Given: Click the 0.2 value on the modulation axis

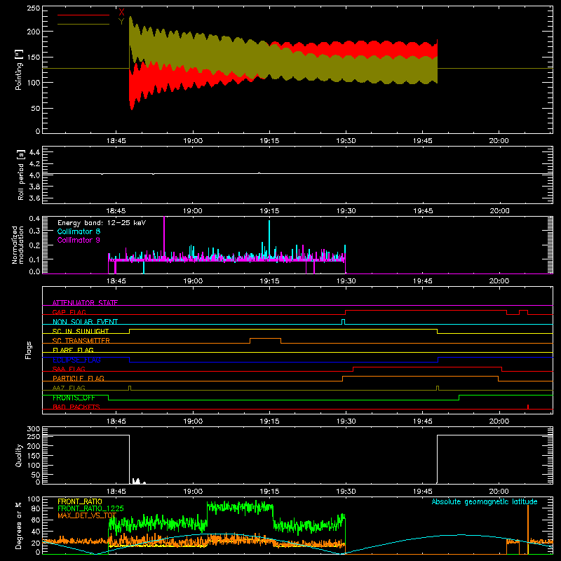Looking at the screenshot, I should [34, 245].
